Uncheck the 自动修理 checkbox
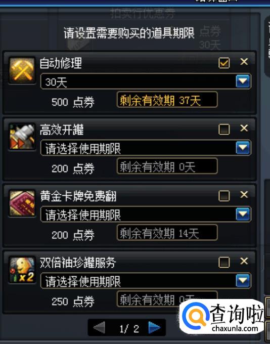The image size is (270, 344). click(x=224, y=63)
